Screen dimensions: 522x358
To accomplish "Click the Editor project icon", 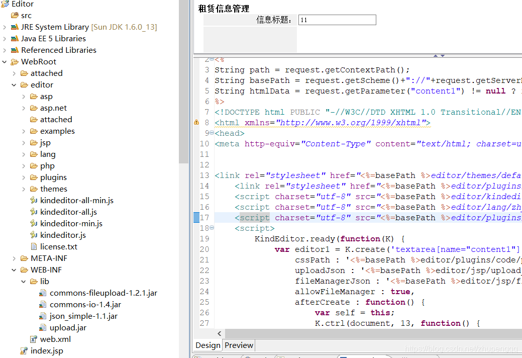I will [x=5, y=4].
